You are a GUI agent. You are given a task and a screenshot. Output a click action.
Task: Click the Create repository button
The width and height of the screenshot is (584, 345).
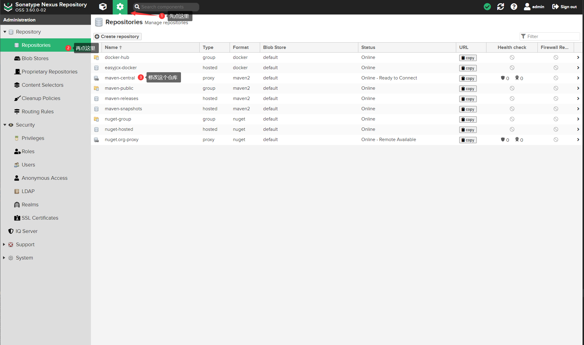[x=117, y=37]
